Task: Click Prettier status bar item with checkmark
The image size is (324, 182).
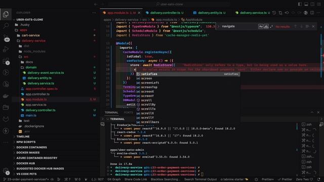Action: click(x=285, y=179)
